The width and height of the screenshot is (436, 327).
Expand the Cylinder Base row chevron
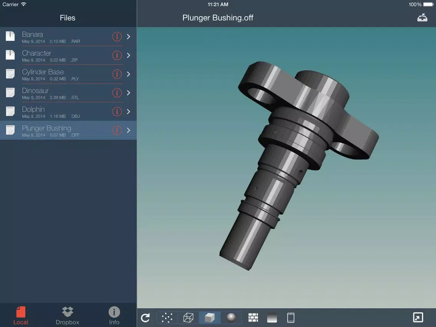(129, 74)
